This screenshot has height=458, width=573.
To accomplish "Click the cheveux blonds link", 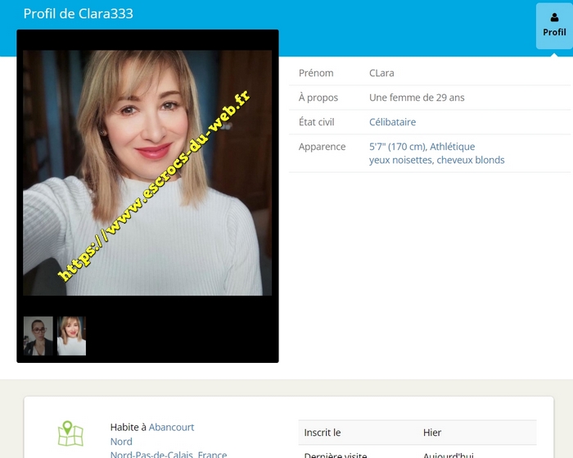I will coord(471,160).
